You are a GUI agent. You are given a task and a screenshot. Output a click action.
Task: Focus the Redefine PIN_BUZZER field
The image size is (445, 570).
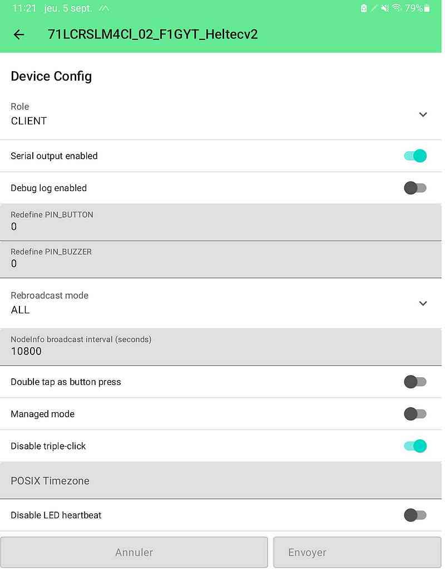(220, 259)
